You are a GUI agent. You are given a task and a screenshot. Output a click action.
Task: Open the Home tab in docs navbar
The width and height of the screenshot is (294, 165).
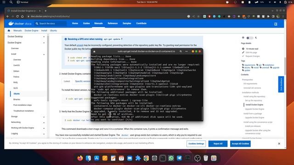point(75,23)
